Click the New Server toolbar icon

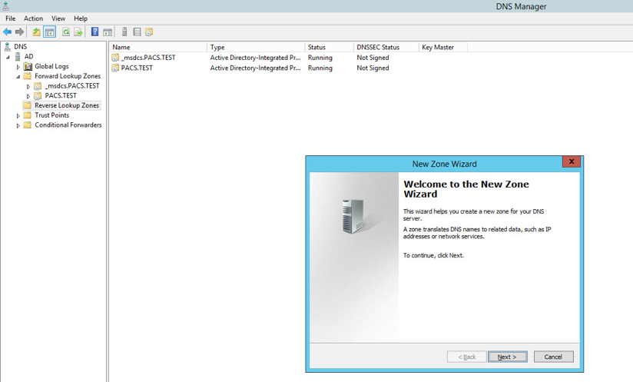point(124,32)
